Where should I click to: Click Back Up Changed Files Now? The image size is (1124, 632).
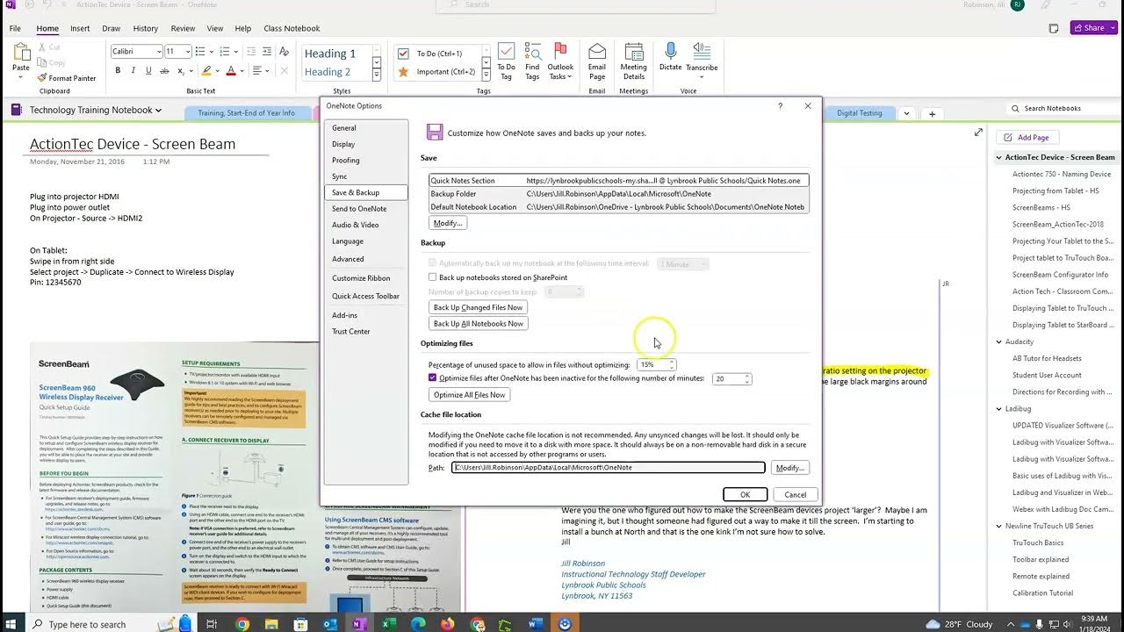tap(479, 307)
